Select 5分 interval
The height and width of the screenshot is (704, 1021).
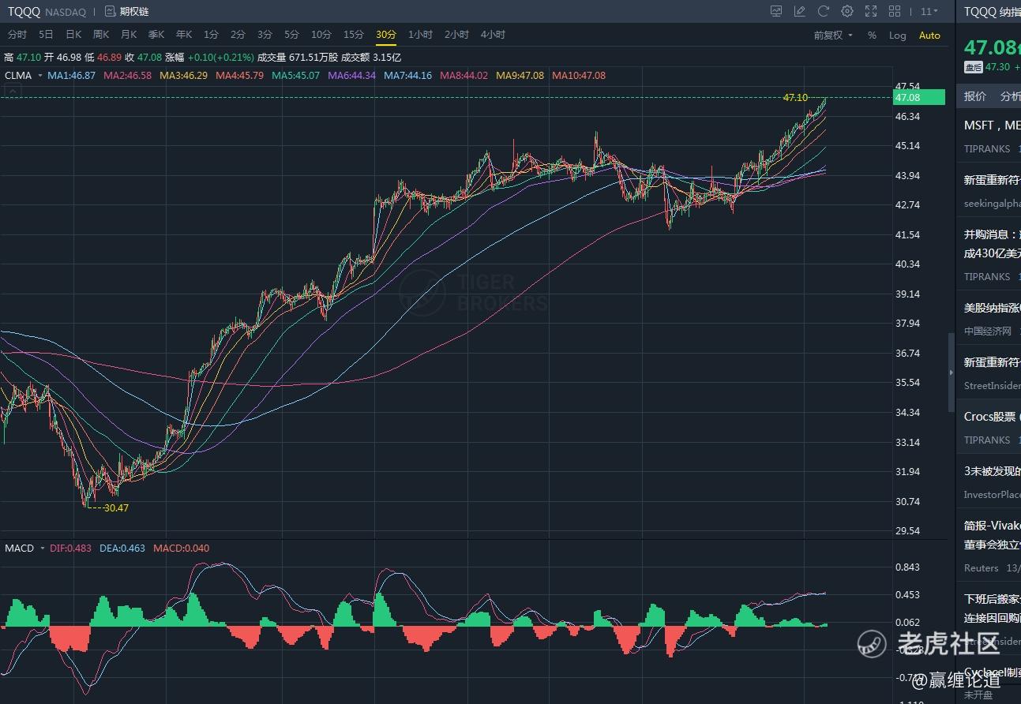pos(291,35)
